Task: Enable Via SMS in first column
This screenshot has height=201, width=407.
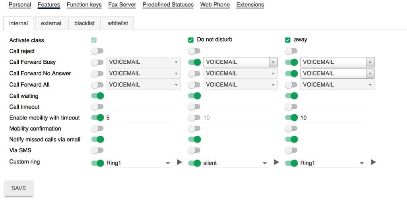Action: click(97, 150)
